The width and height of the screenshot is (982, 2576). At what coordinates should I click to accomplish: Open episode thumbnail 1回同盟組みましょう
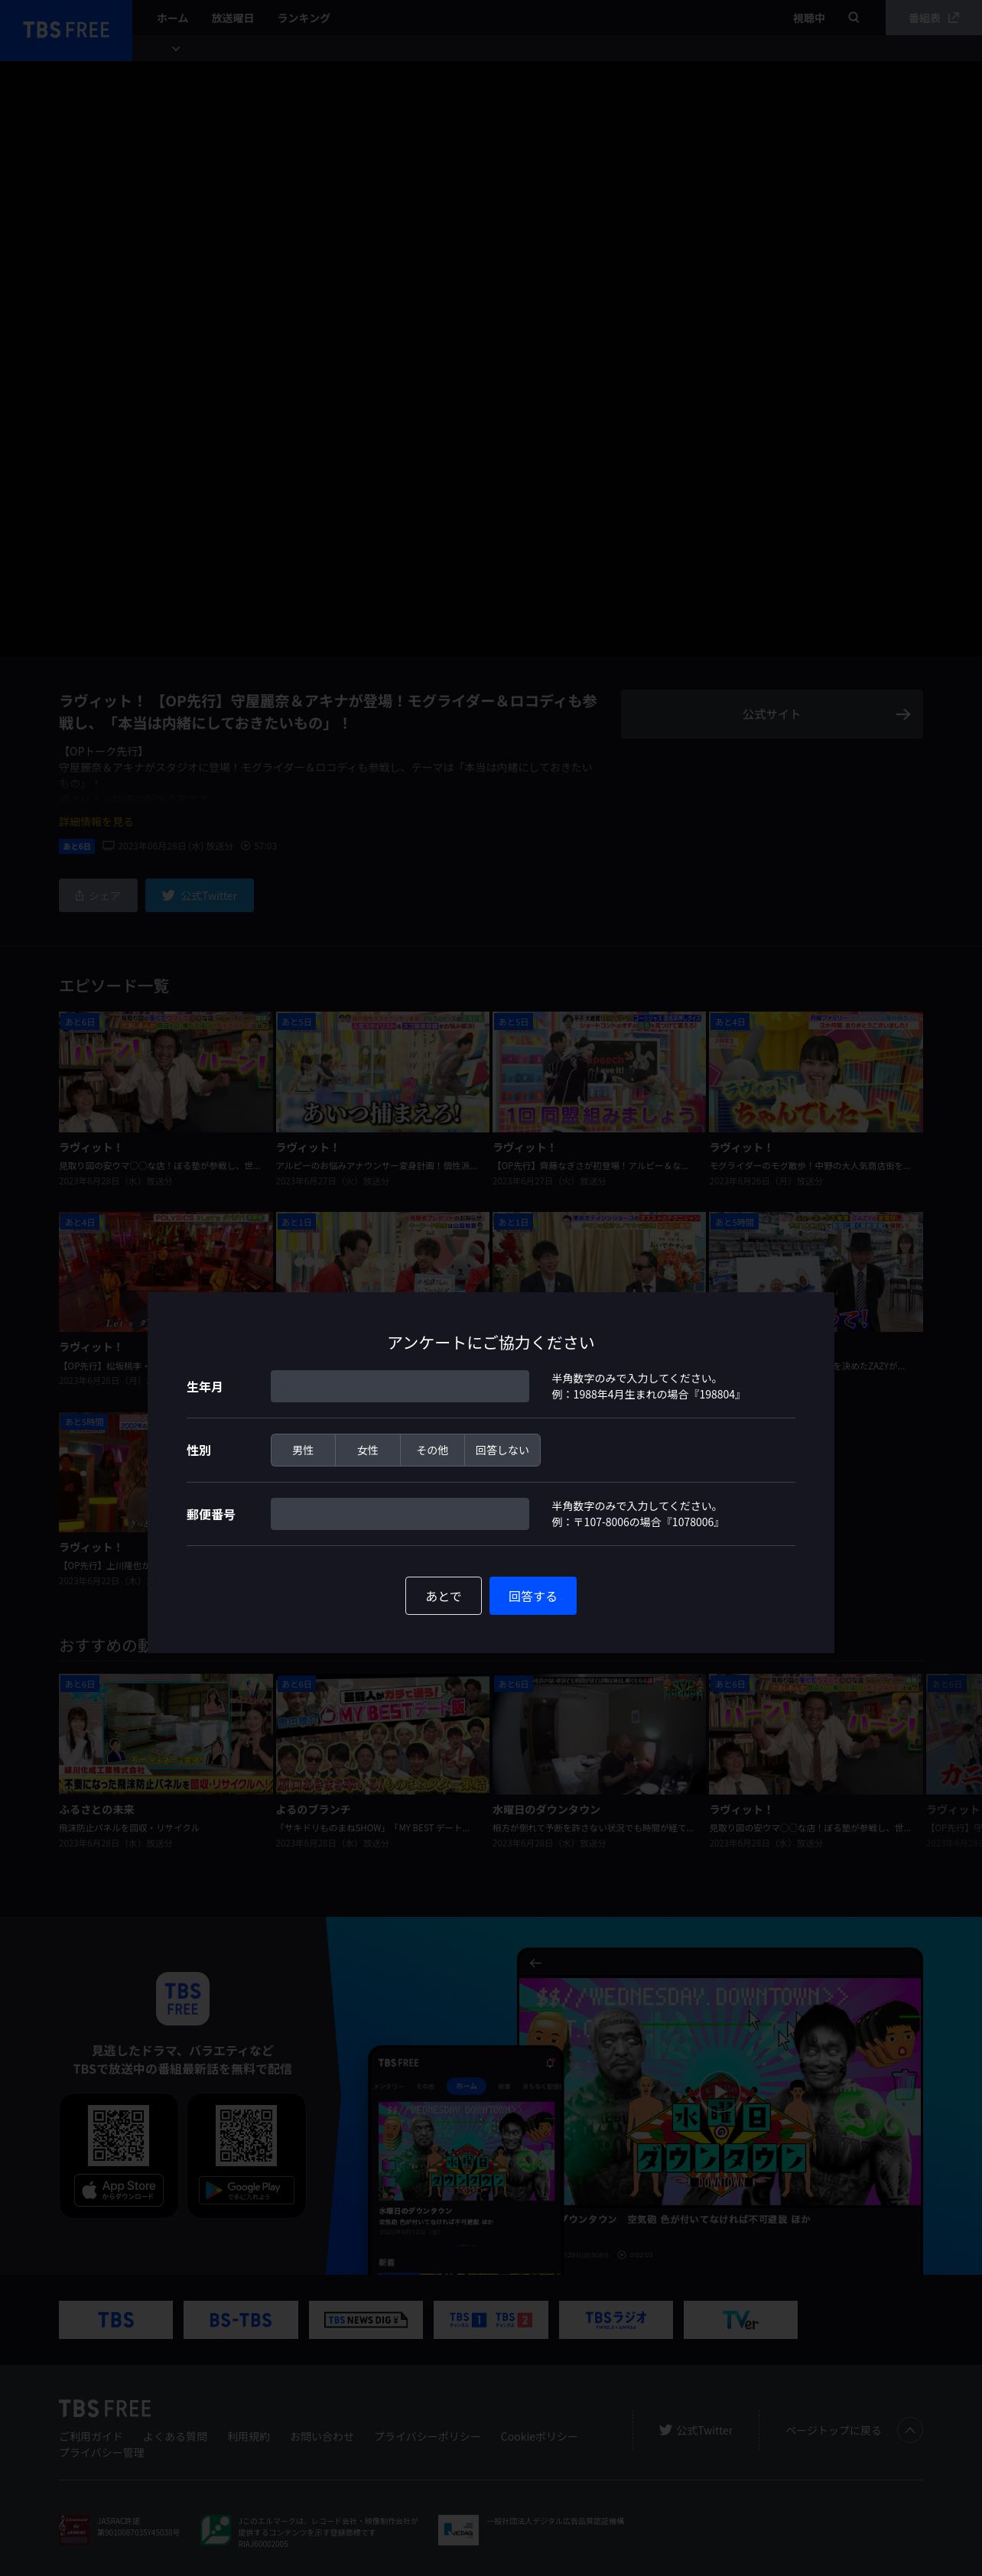point(599,1072)
